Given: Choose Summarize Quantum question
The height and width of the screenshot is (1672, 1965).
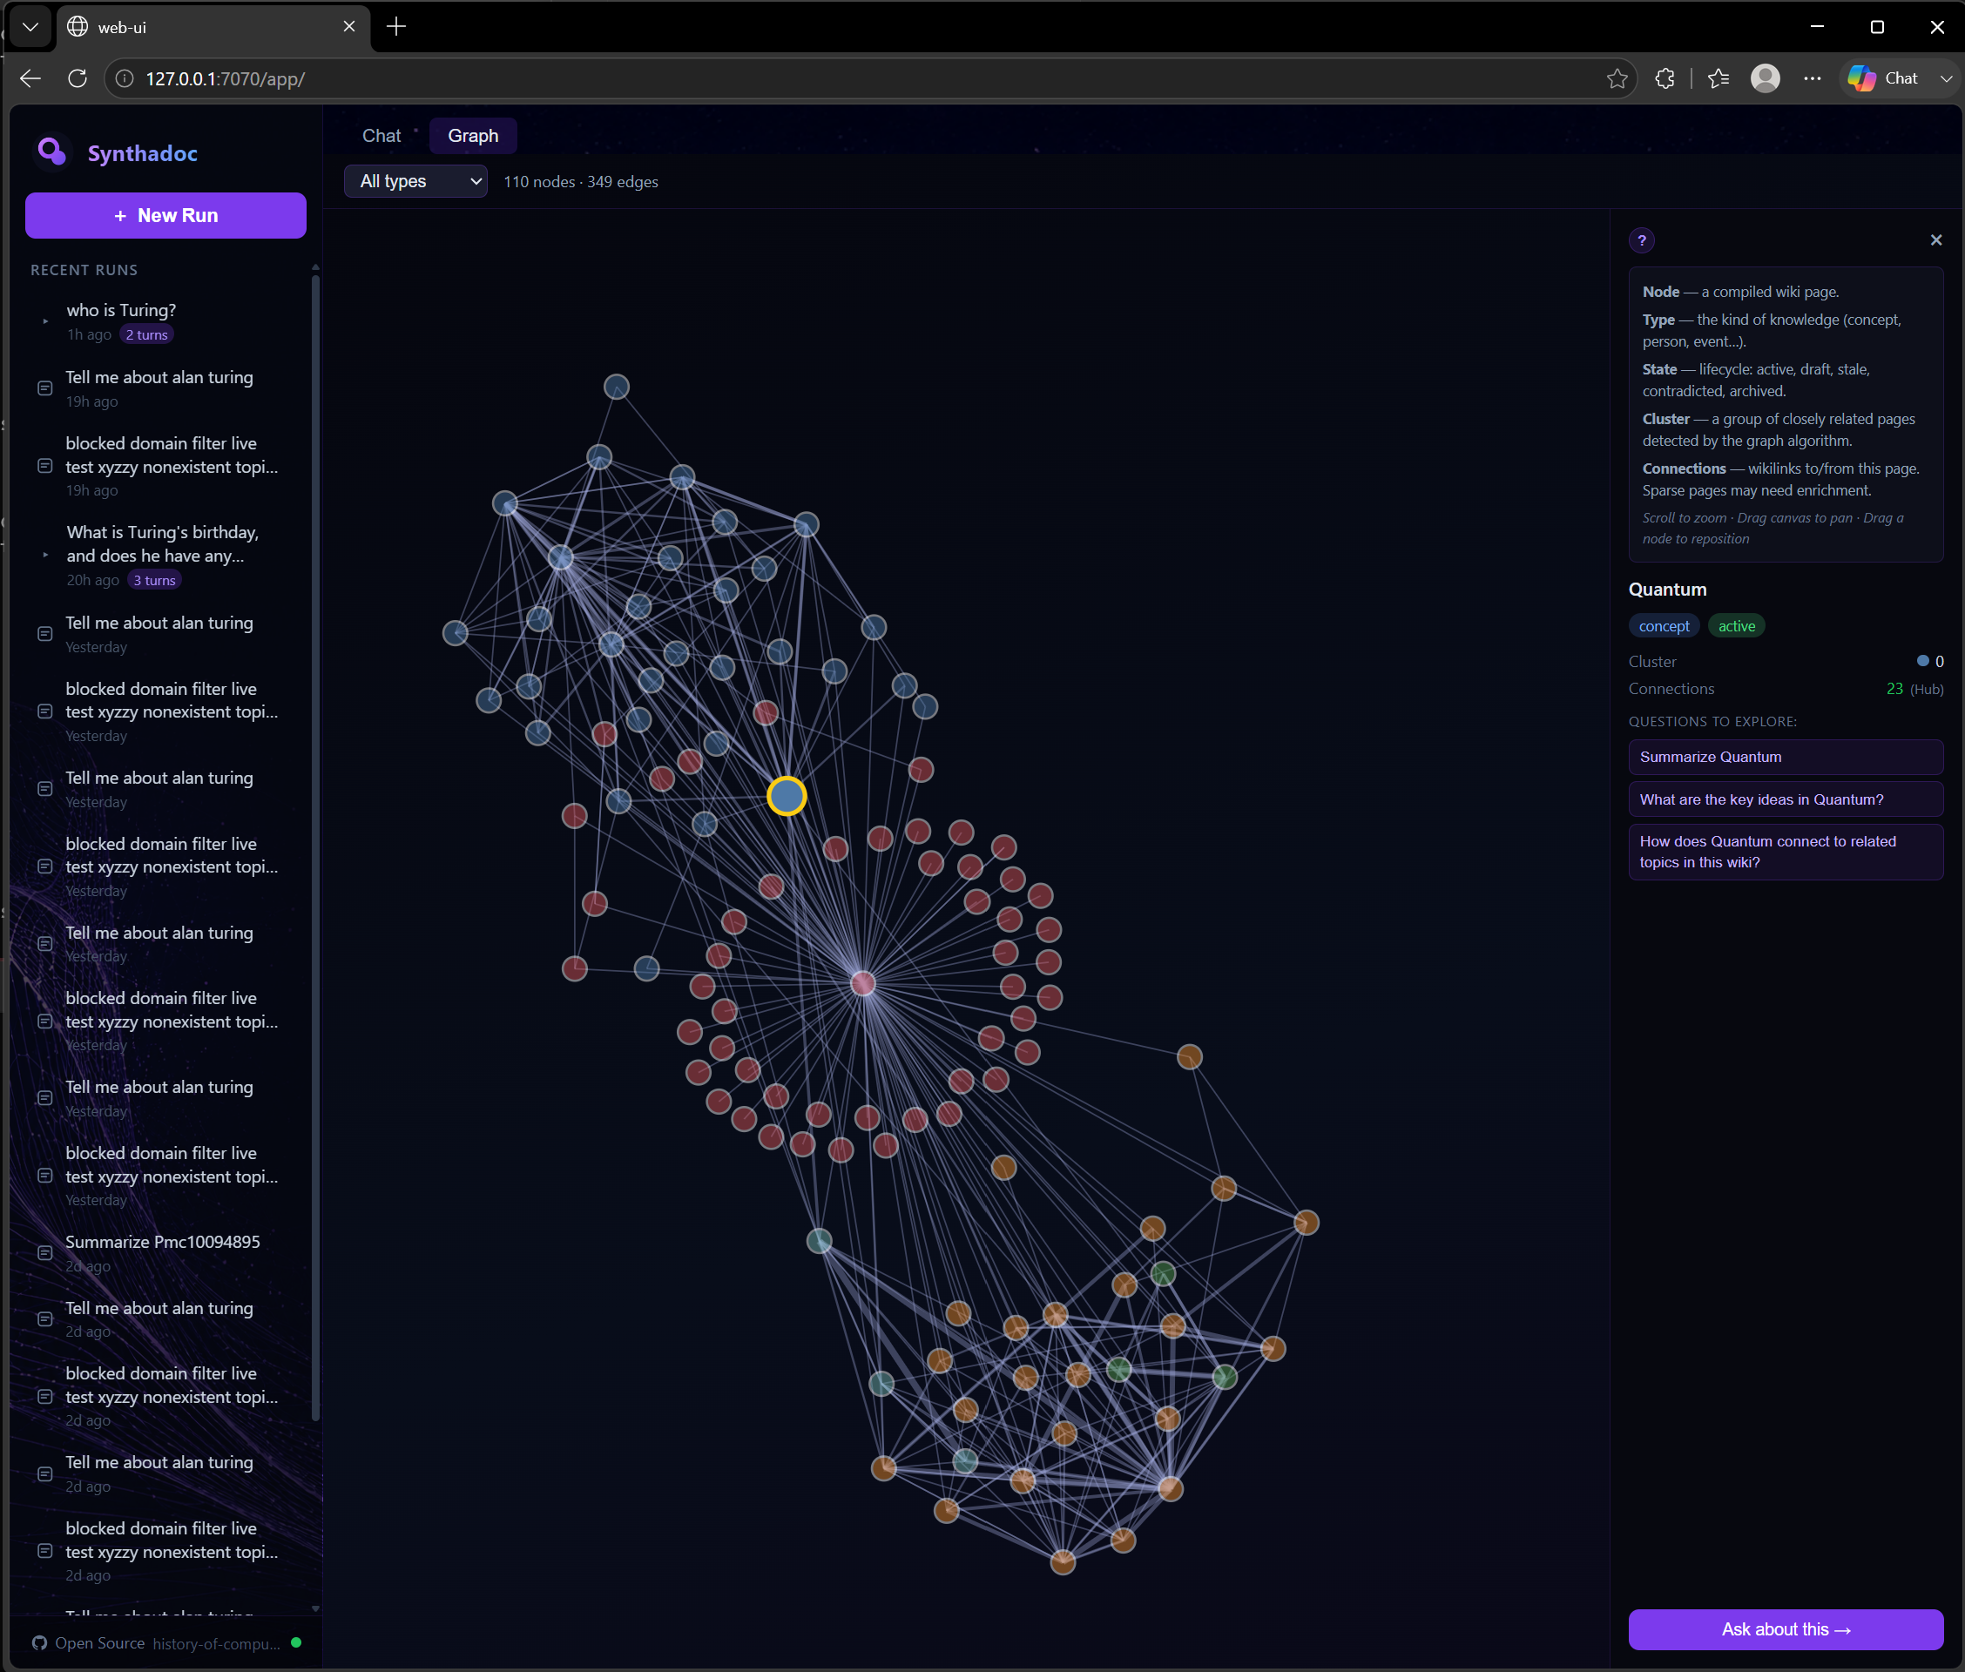Looking at the screenshot, I should [1785, 757].
